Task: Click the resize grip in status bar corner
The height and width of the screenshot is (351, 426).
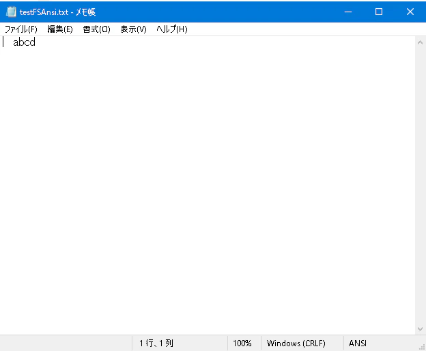Action: [x=422, y=347]
